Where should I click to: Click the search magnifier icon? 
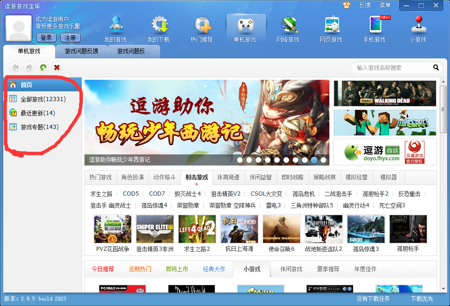click(436, 68)
